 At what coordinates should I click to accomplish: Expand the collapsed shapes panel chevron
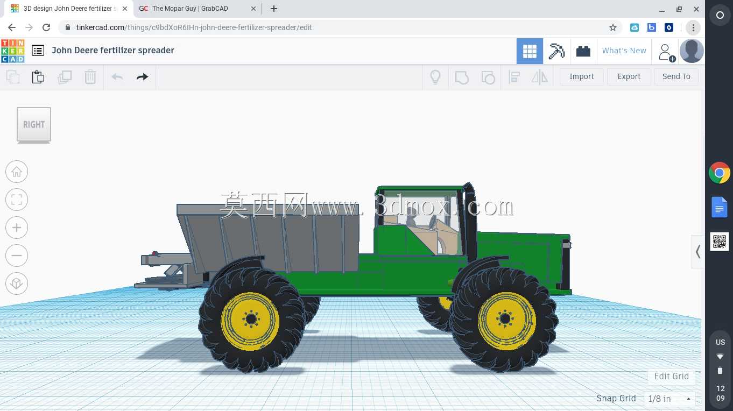point(698,251)
